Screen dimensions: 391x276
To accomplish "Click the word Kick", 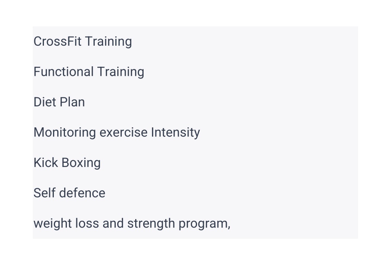I will coord(46,163).
